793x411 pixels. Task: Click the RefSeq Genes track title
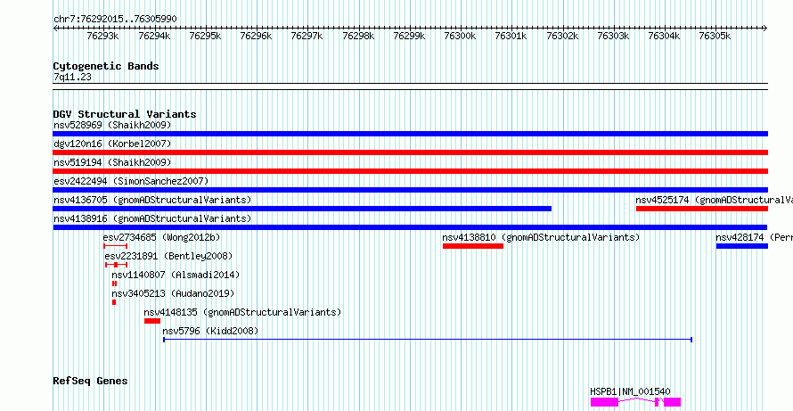91,381
